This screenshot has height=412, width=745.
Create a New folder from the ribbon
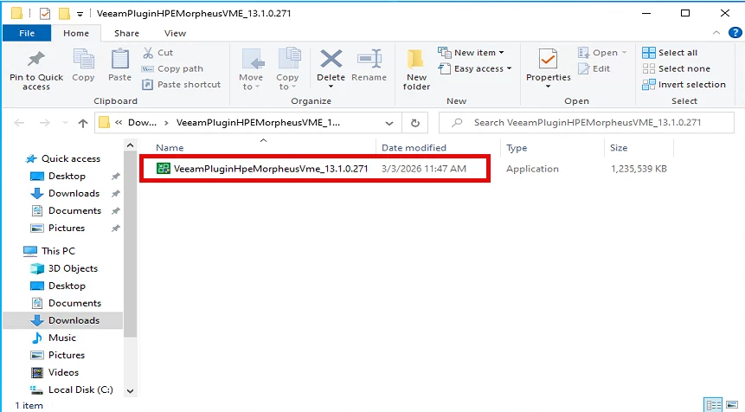pyautogui.click(x=415, y=69)
